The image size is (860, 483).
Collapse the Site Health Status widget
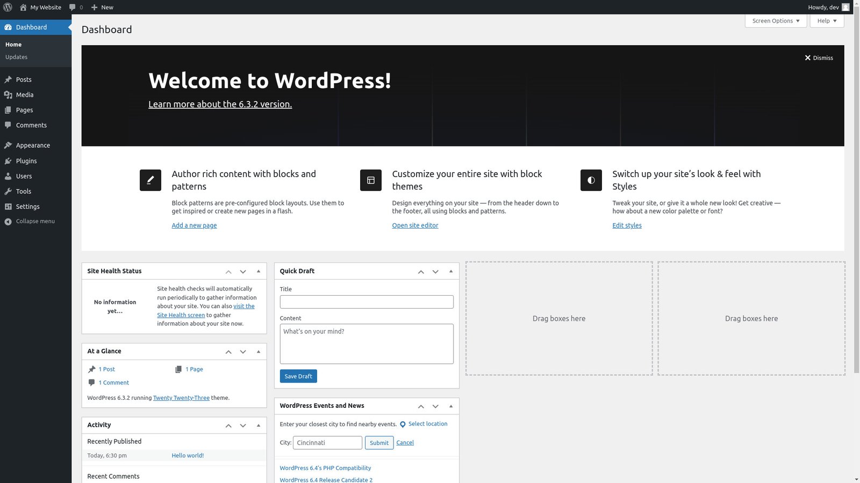[259, 271]
